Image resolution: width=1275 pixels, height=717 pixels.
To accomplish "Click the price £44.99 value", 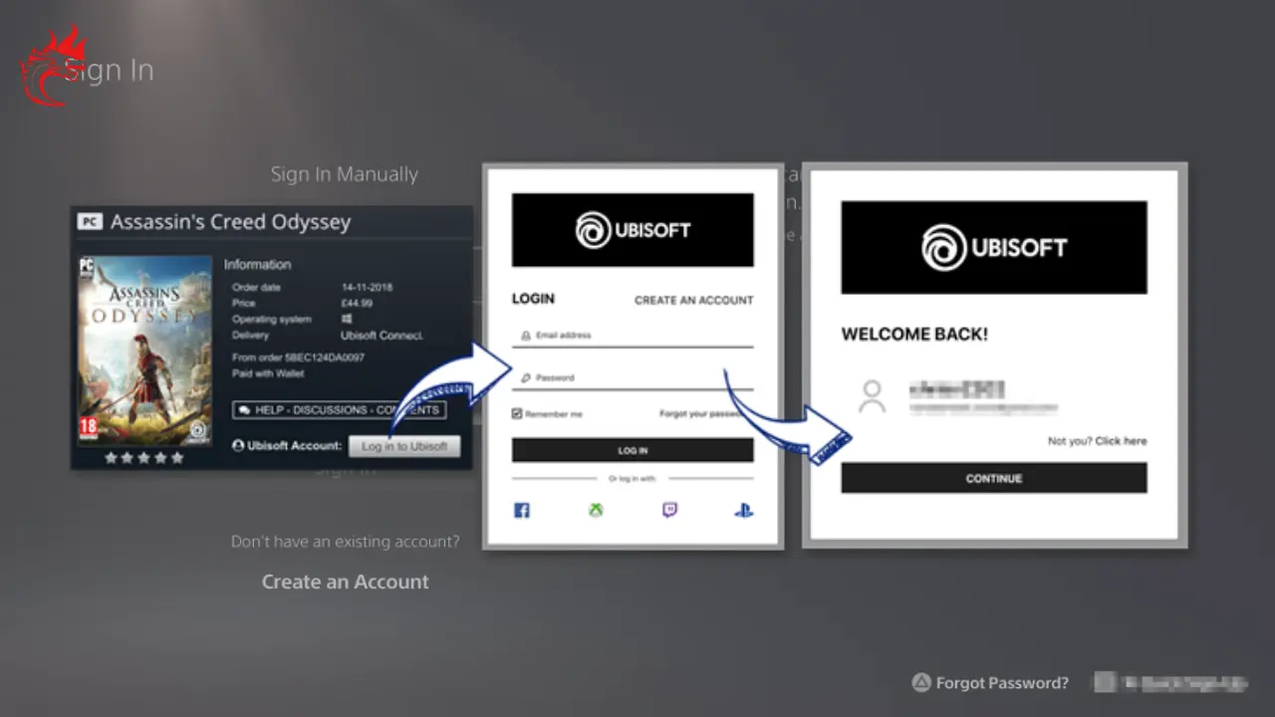I will click(357, 303).
